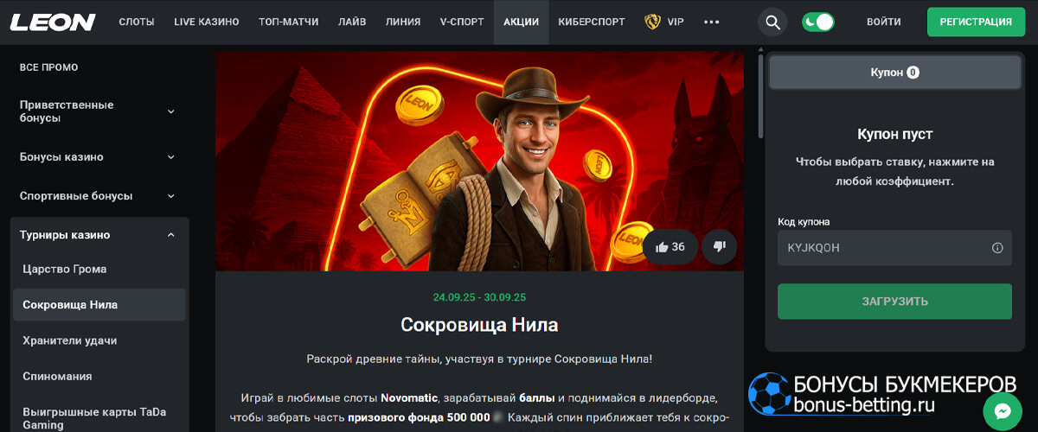Viewport: 1038px width, 432px height.
Task: Open the messenger chat bubble icon
Action: pos(1003,411)
